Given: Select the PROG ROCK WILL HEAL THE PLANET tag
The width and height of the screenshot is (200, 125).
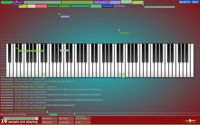Looking at the screenshot, I should pyautogui.click(x=77, y=2).
